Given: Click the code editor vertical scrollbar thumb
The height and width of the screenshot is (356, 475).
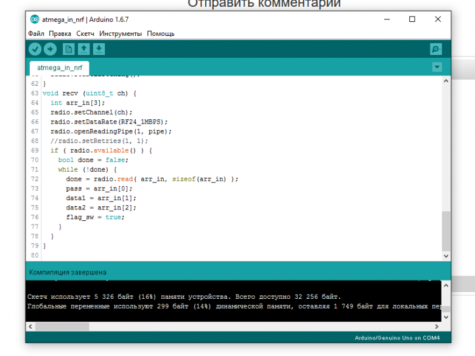Looking at the screenshot, I should pyautogui.click(x=446, y=231).
